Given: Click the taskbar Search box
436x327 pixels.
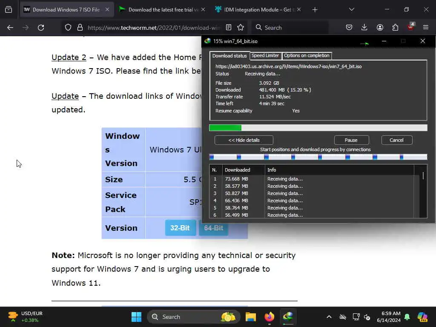Looking at the screenshot, I should coord(194,317).
